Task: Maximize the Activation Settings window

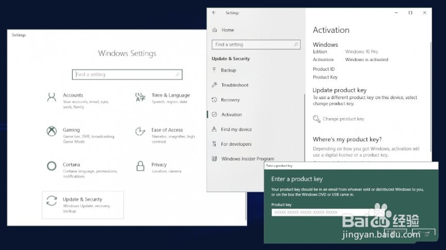Action: point(410,13)
